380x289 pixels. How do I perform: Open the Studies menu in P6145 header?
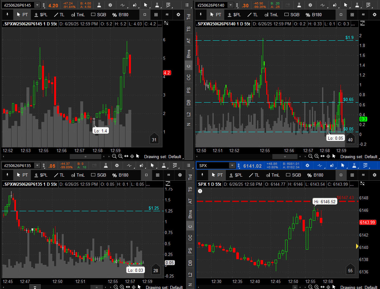(x=157, y=5)
